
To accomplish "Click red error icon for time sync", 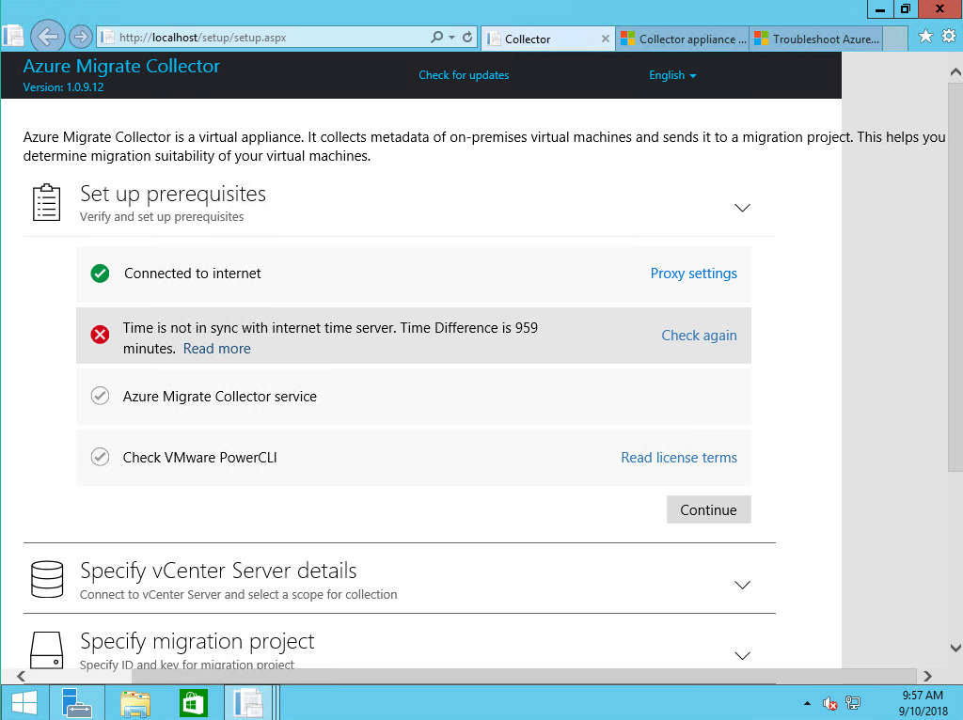I will pos(100,335).
